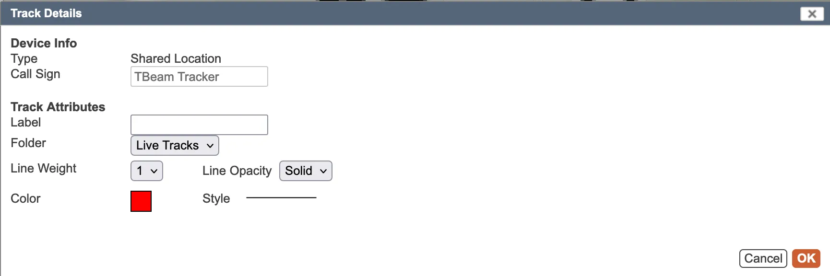This screenshot has width=830, height=276.
Task: Open the Live Tracks folder dropdown
Action: click(175, 146)
